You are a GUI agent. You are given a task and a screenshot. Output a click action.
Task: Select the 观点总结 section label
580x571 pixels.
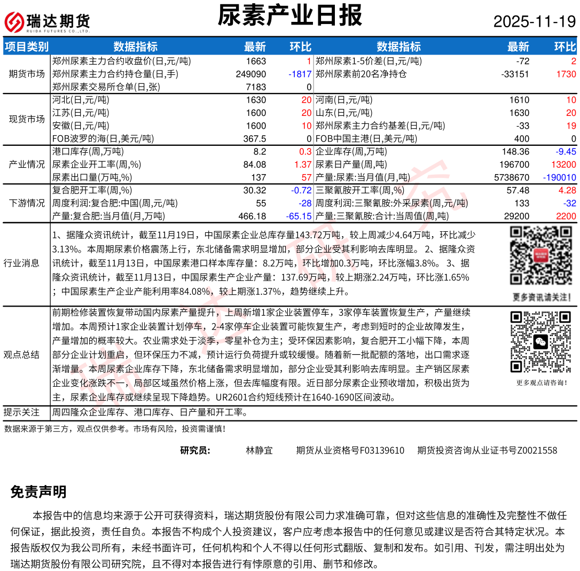tap(21, 355)
